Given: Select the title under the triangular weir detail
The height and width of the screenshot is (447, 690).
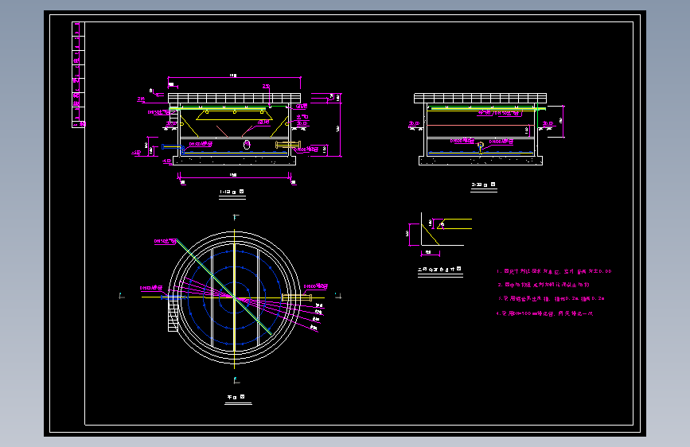Looking at the screenshot, I should coord(439,269).
